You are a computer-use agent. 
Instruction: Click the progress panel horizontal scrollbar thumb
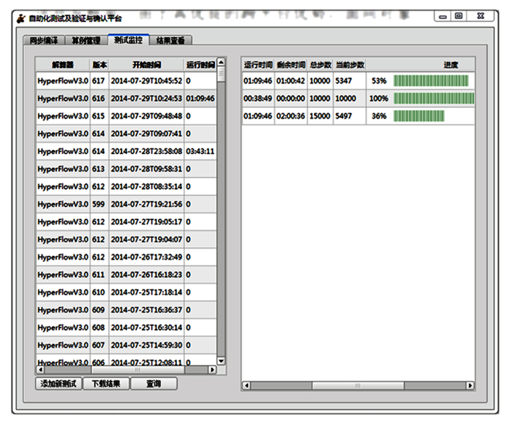(x=357, y=385)
